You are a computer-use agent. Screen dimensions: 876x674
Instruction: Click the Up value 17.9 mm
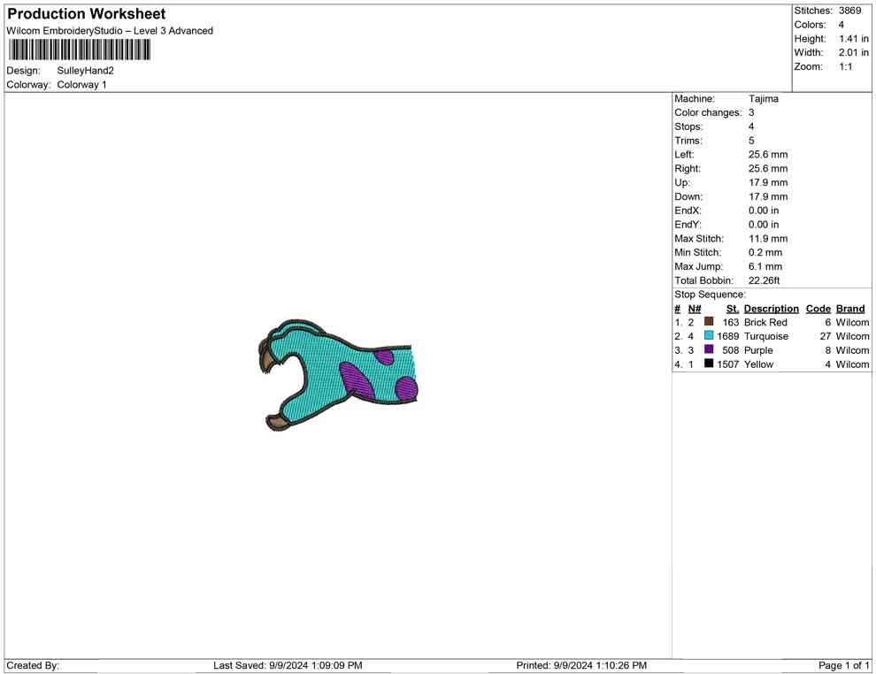pyautogui.click(x=768, y=182)
